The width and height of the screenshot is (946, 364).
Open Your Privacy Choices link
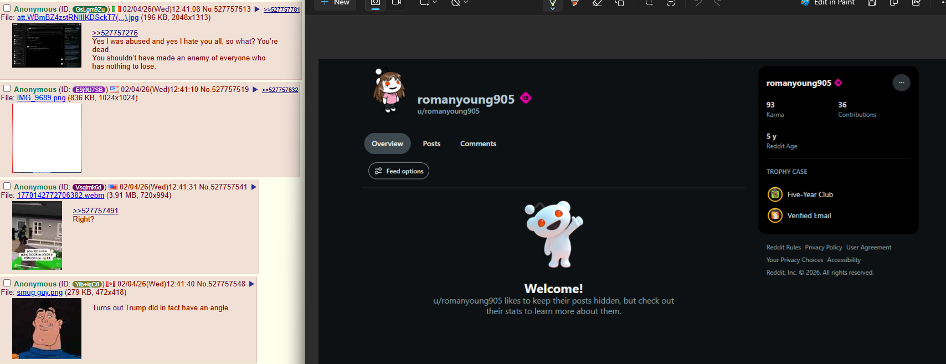794,260
